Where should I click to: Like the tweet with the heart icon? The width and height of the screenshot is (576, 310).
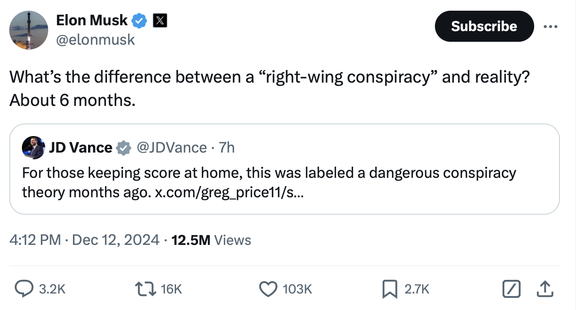267,289
